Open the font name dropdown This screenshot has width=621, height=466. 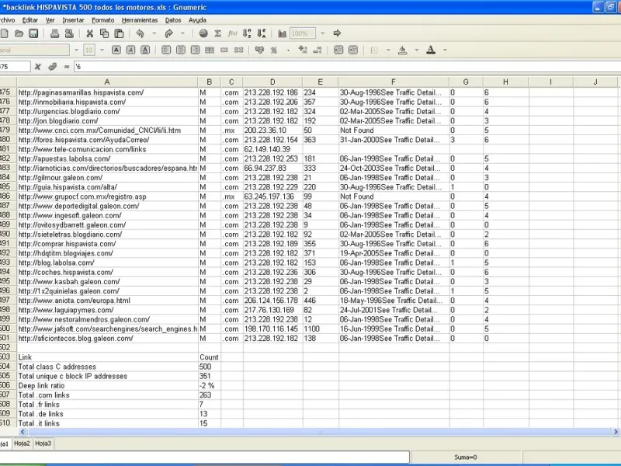[76, 50]
